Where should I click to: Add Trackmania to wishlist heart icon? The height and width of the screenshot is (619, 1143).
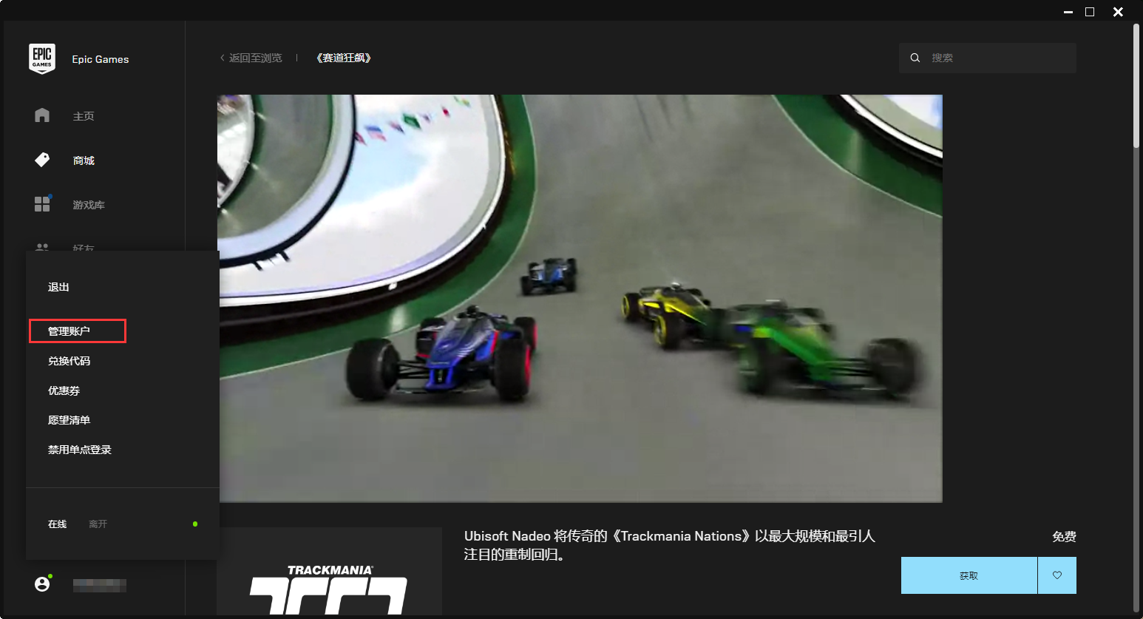[x=1056, y=575]
